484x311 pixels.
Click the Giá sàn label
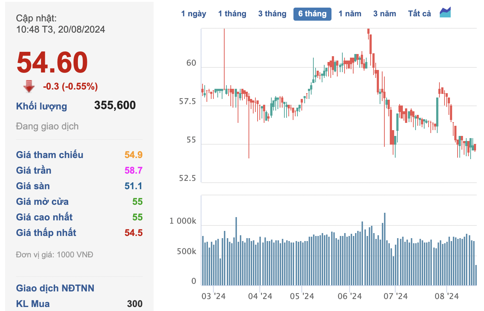33,186
